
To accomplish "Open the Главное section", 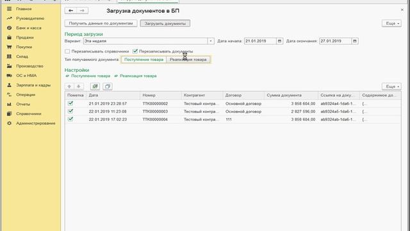I will 24,9.
